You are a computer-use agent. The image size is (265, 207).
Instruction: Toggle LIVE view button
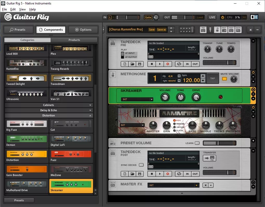(x=212, y=17)
